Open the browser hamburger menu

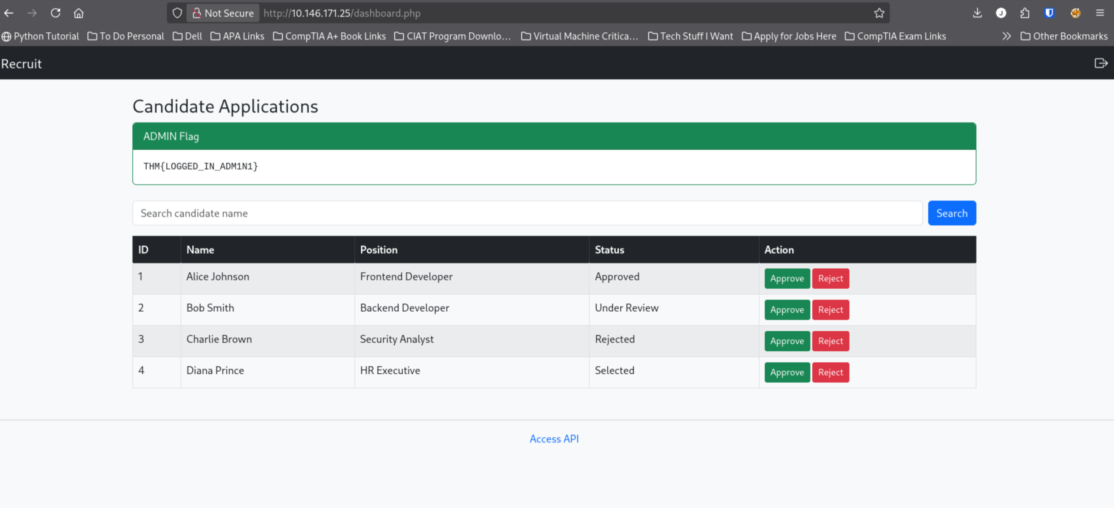1100,13
